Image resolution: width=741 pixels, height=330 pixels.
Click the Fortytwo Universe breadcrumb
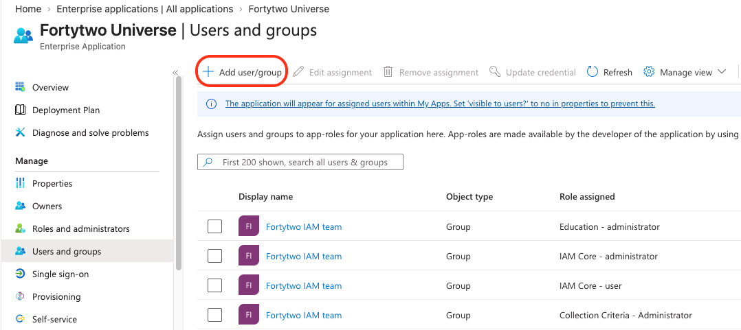click(289, 9)
